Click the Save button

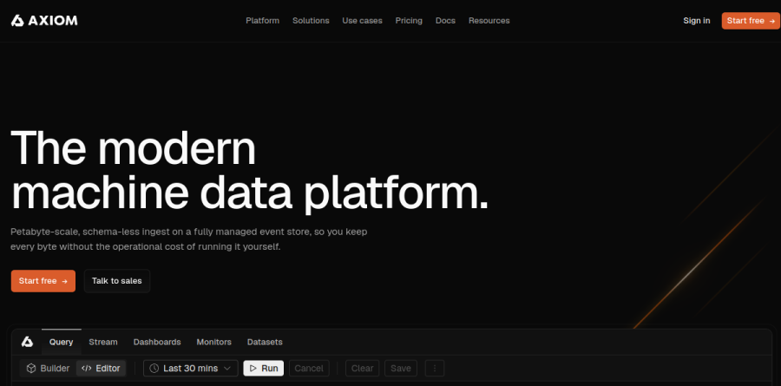tap(400, 368)
